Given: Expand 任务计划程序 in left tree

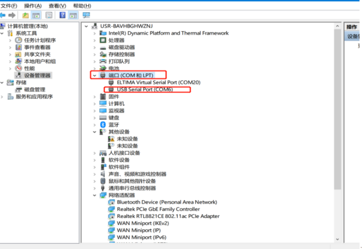Looking at the screenshot, I should pos(10,40).
